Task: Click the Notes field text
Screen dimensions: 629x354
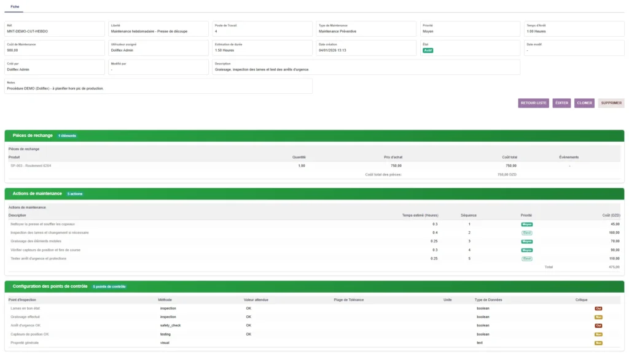Action: (55, 88)
